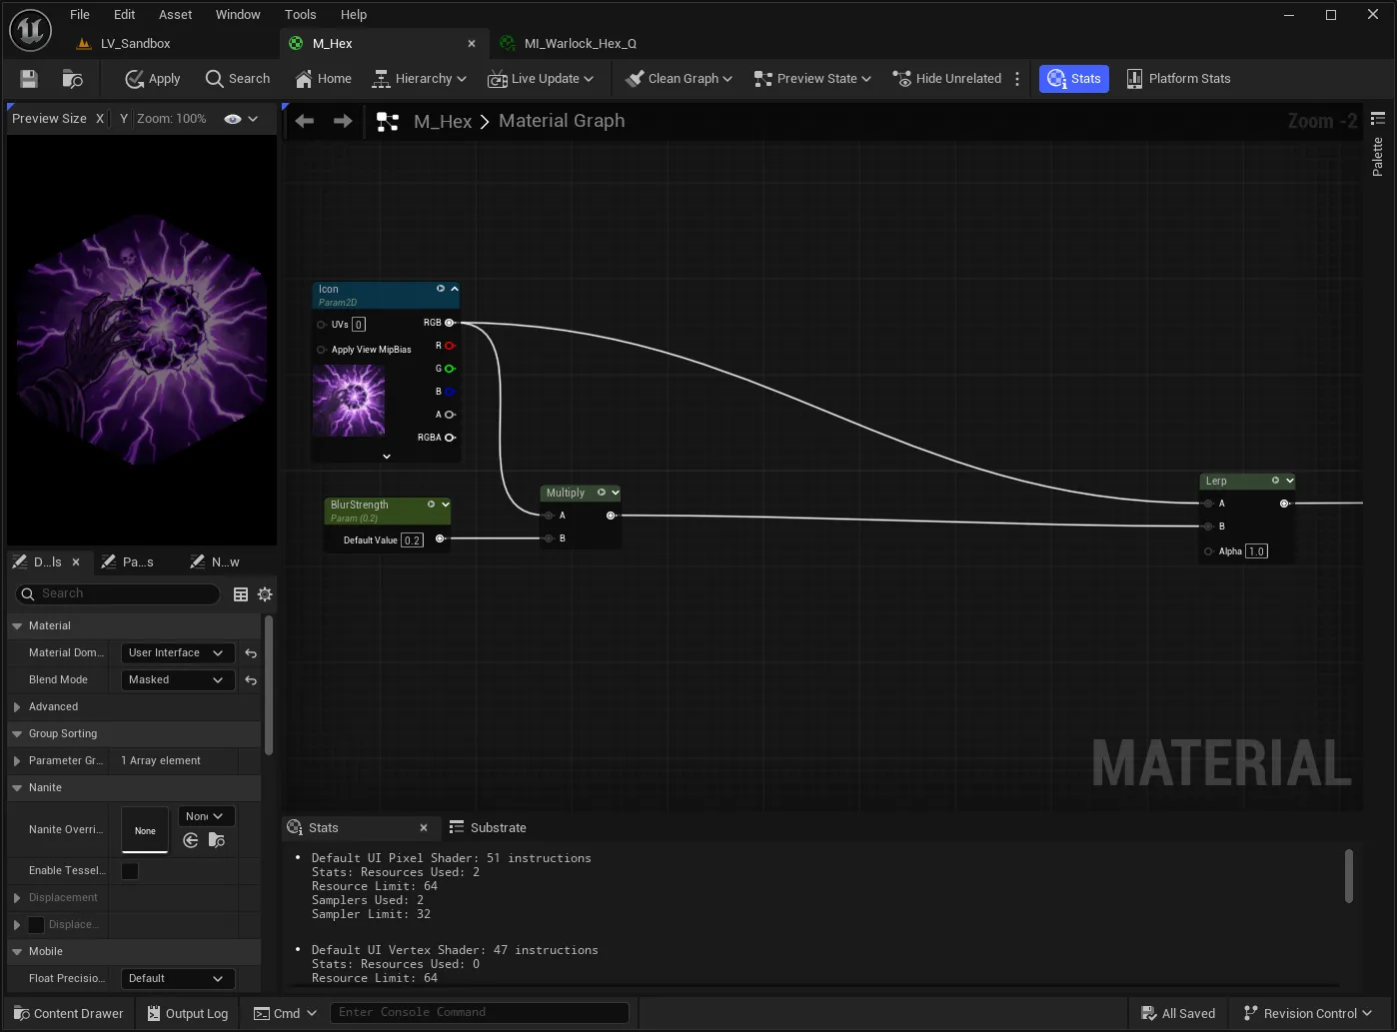Open the Window menu
This screenshot has width=1397, height=1032.
tap(238, 14)
